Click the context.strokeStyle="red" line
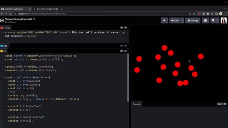The width and height of the screenshot is (228, 128). pos(27,117)
